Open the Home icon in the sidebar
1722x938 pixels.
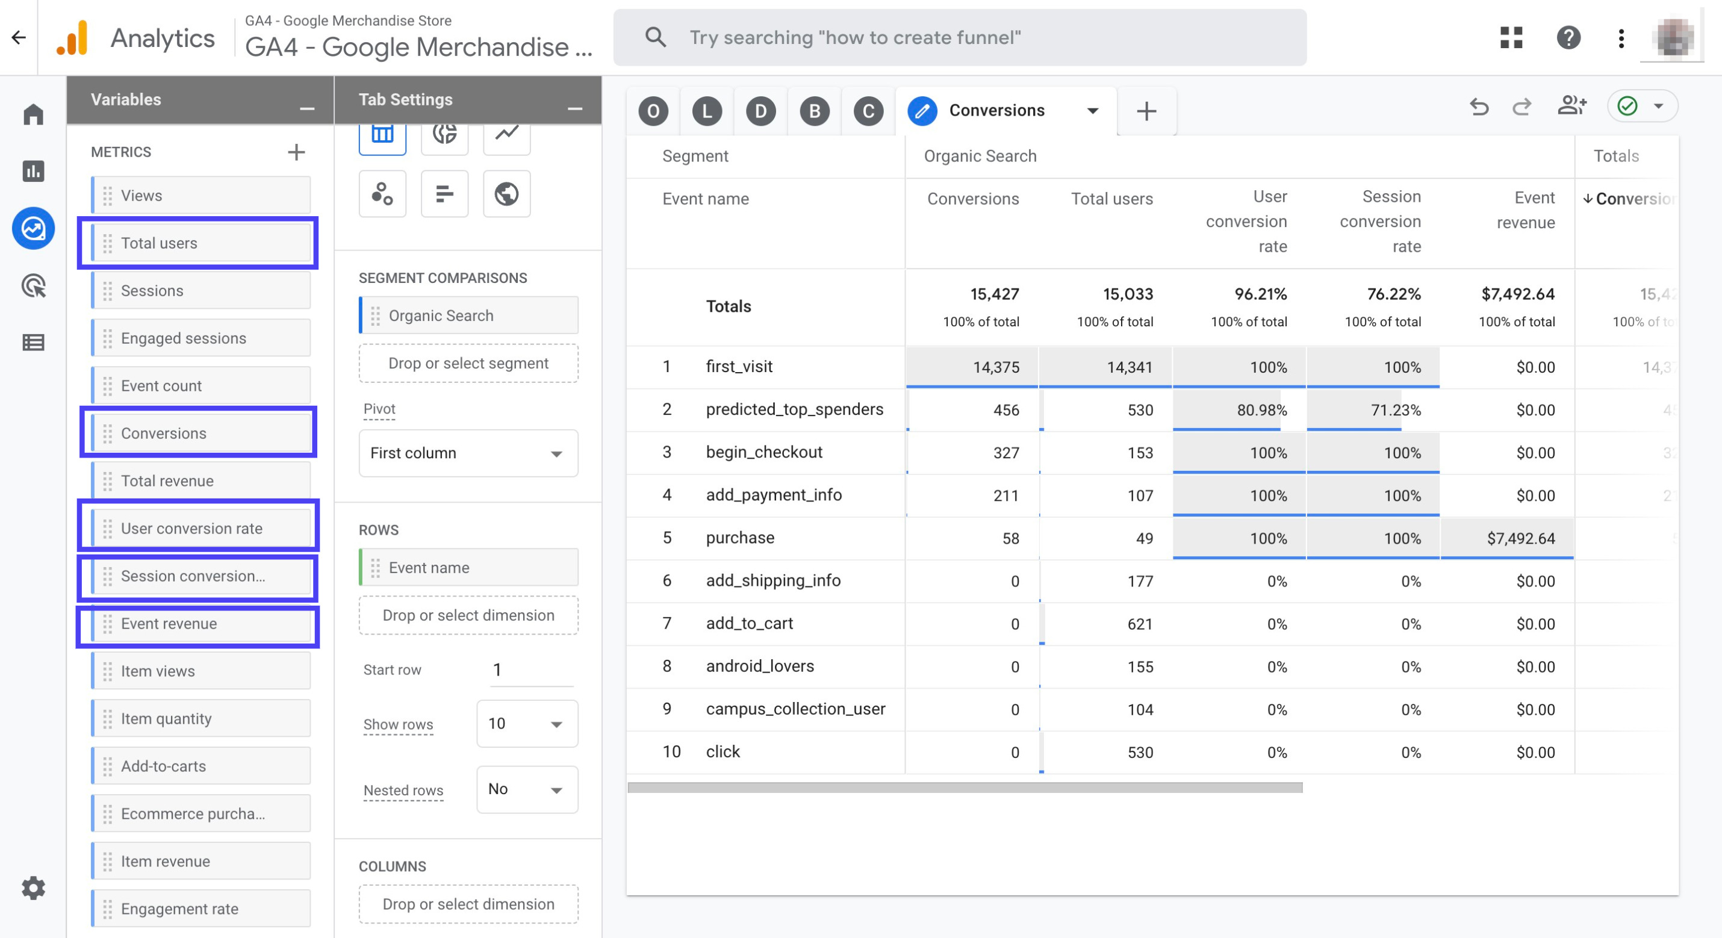[x=34, y=114]
